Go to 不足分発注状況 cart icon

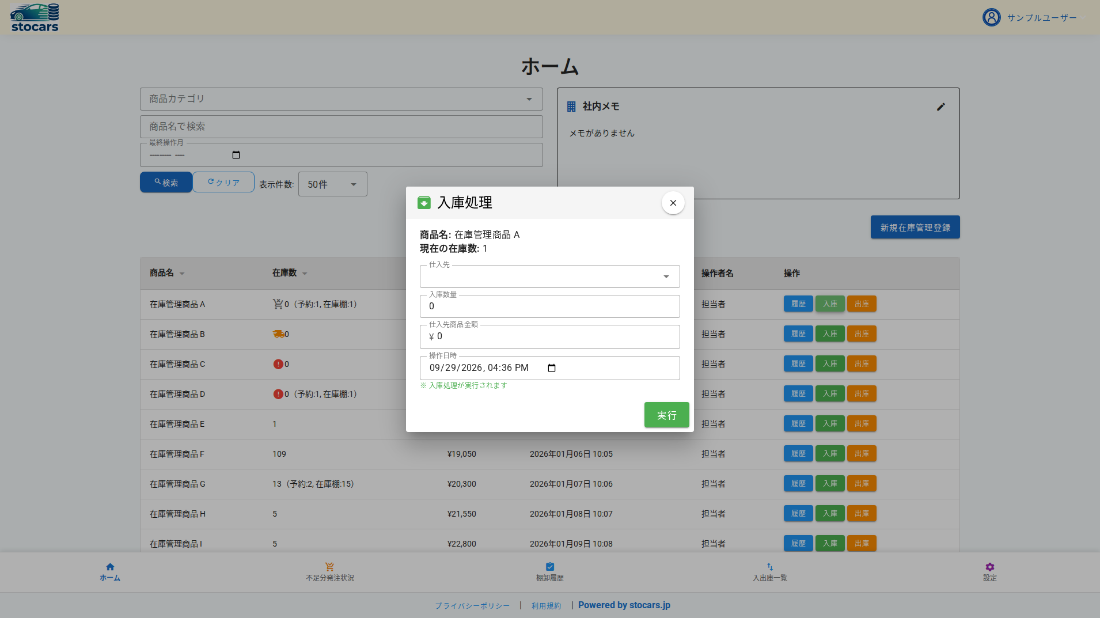tap(329, 567)
